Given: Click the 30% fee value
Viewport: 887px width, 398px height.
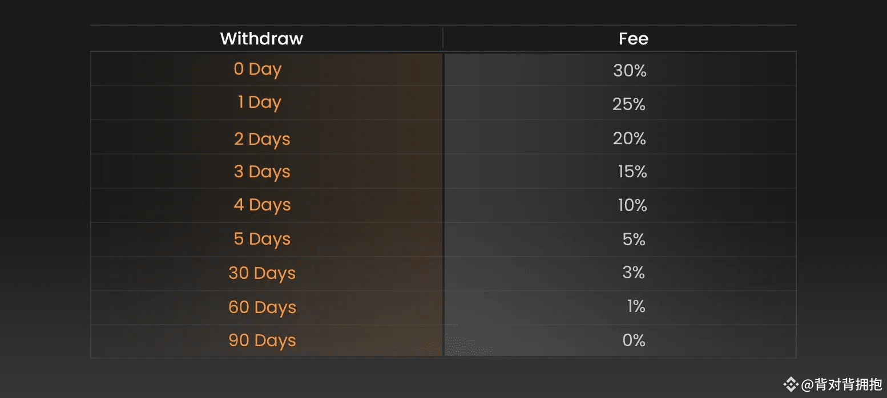Looking at the screenshot, I should click(630, 71).
